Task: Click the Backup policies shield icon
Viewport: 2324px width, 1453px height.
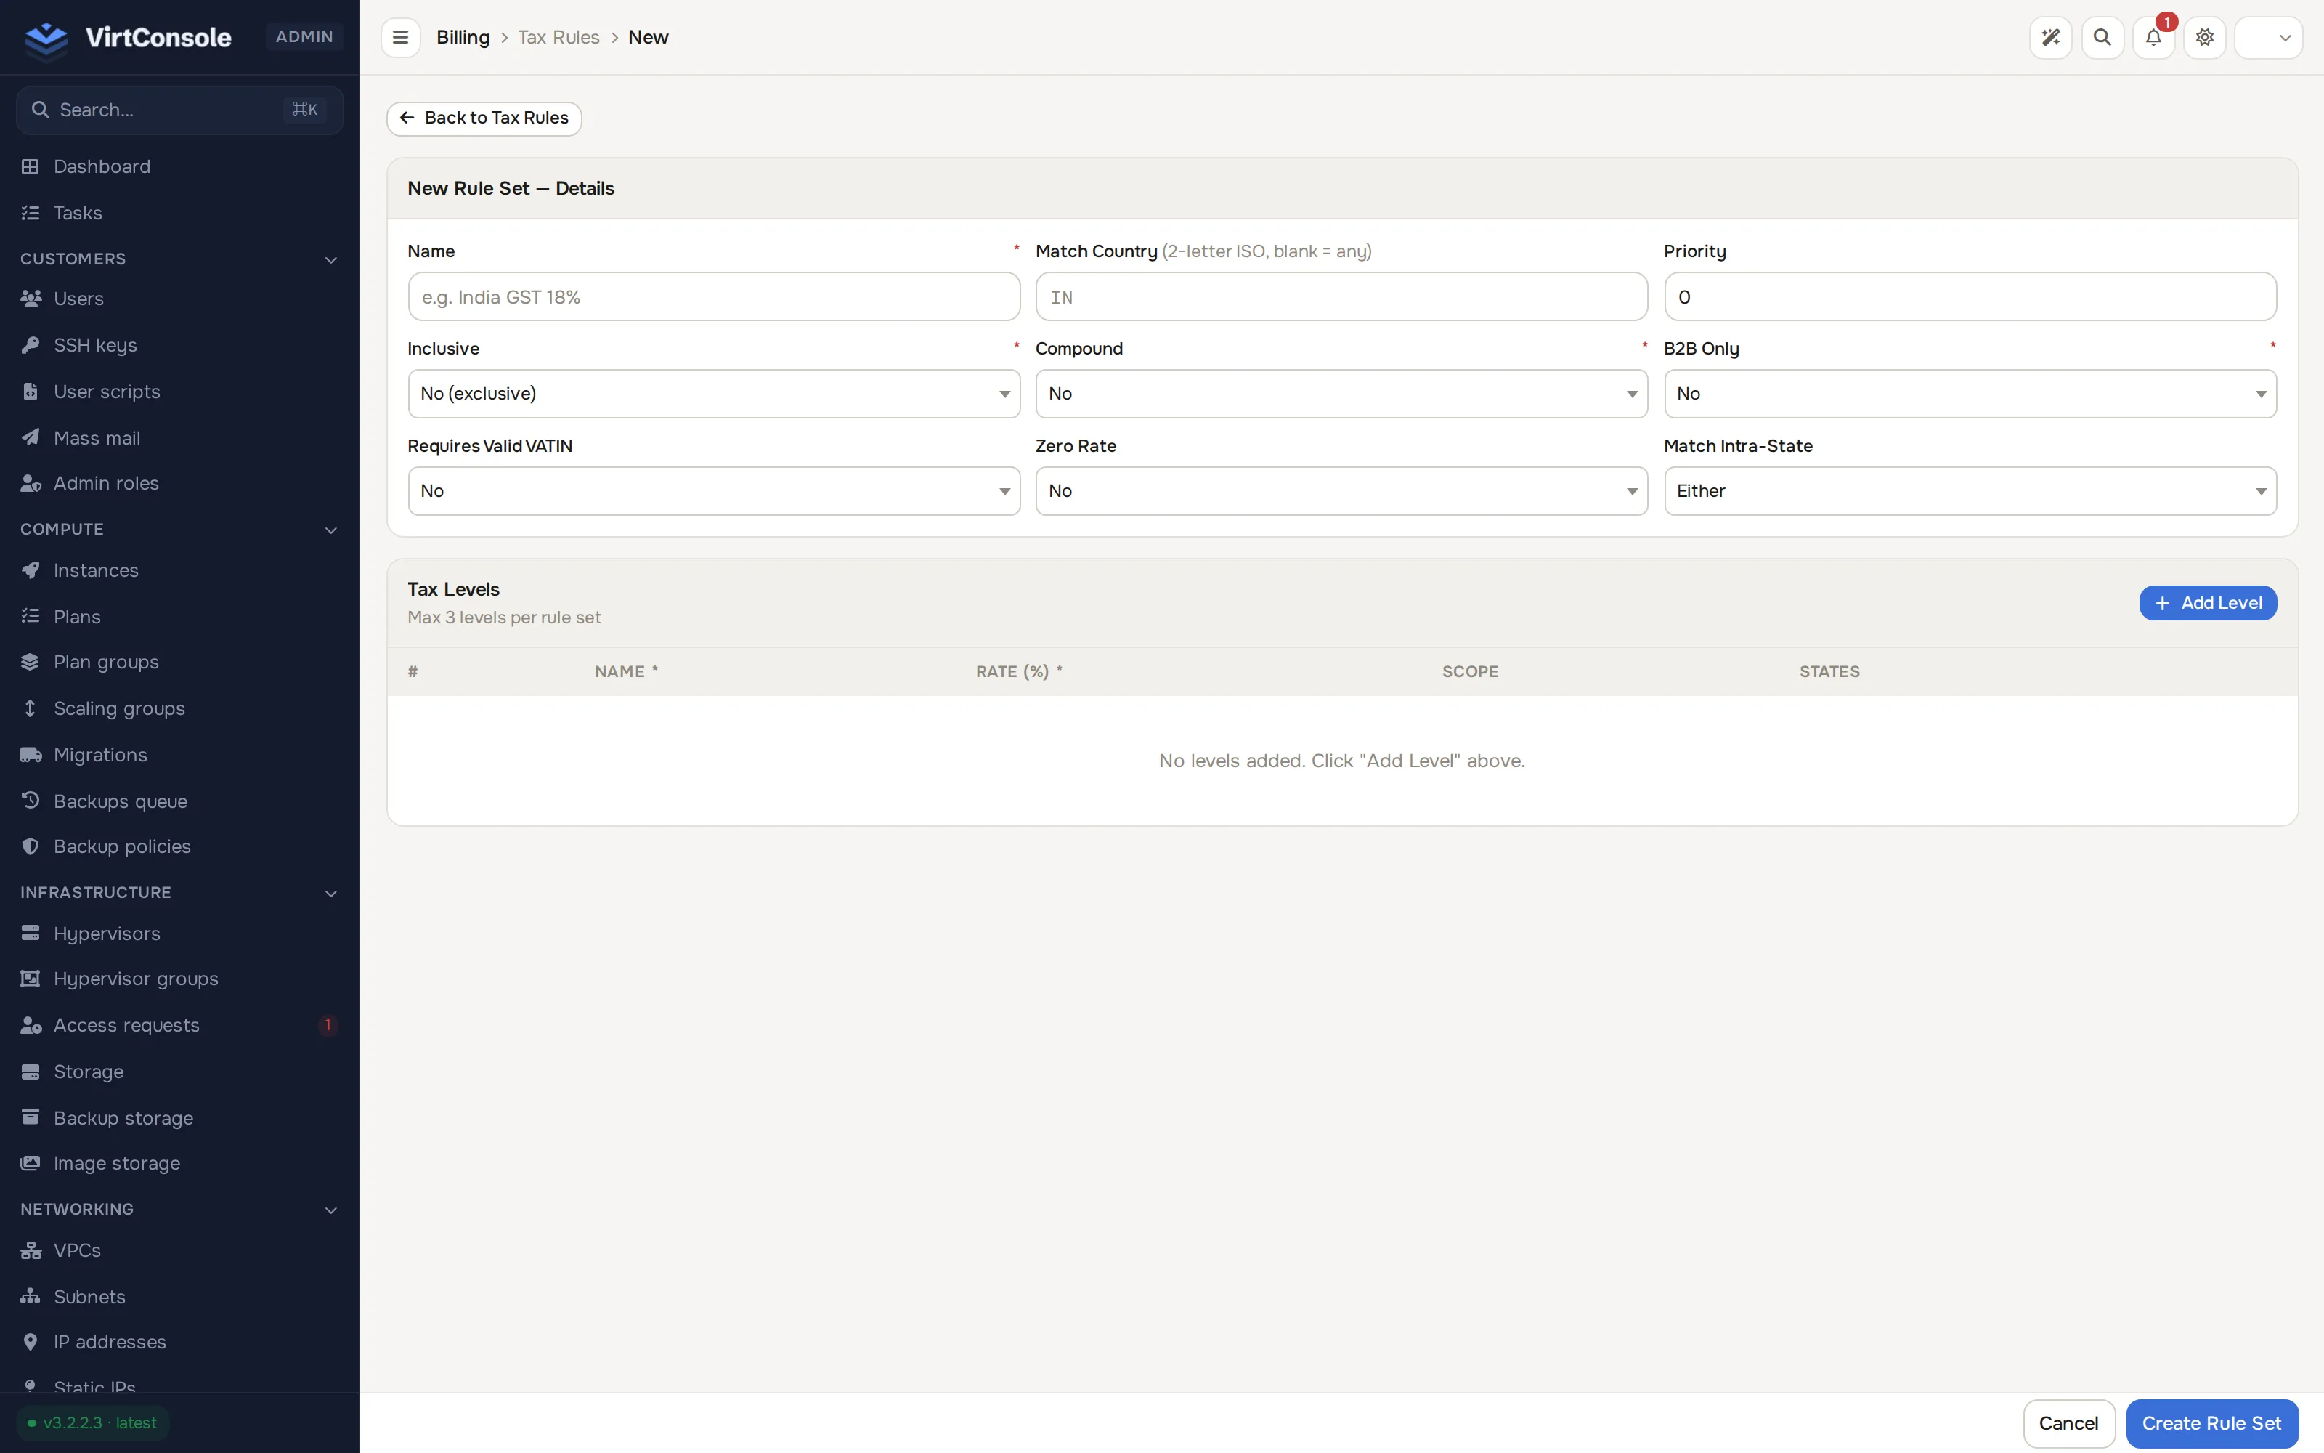Action: coord(31,846)
